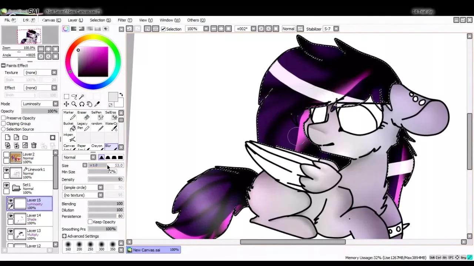
Task: Choose the Eraser brush
Action: click(83, 115)
